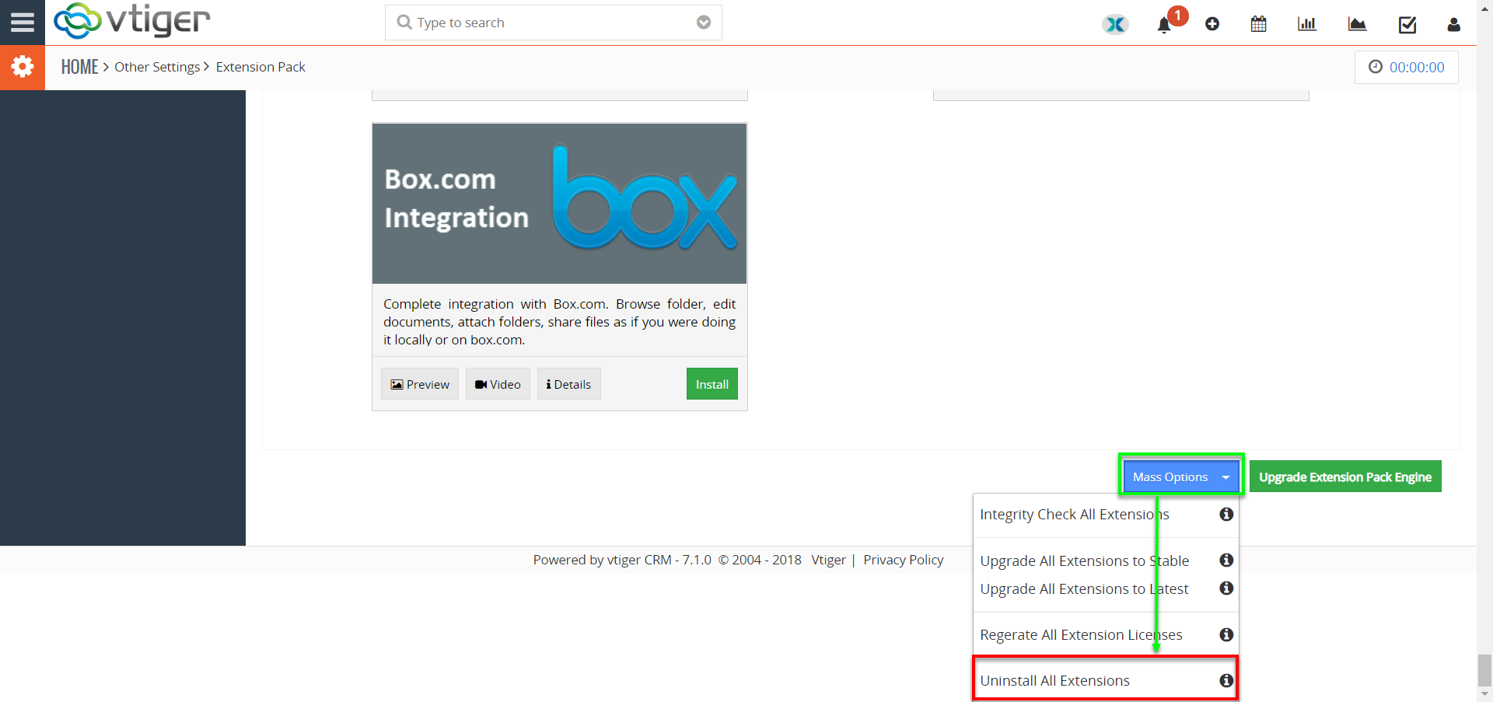
Task: Click the scrollbar down arrow
Action: 1484,693
